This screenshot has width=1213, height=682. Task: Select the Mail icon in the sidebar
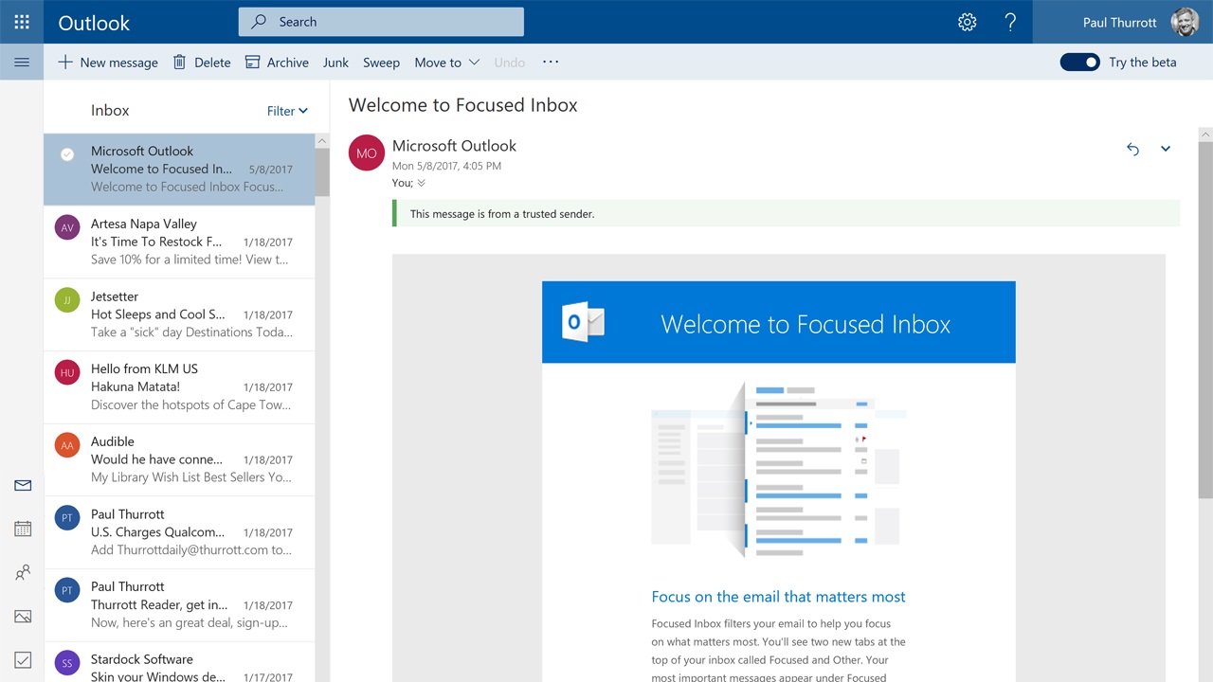pyautogui.click(x=22, y=485)
